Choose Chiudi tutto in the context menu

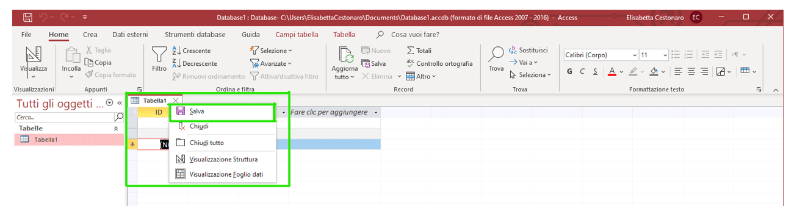[x=222, y=143]
